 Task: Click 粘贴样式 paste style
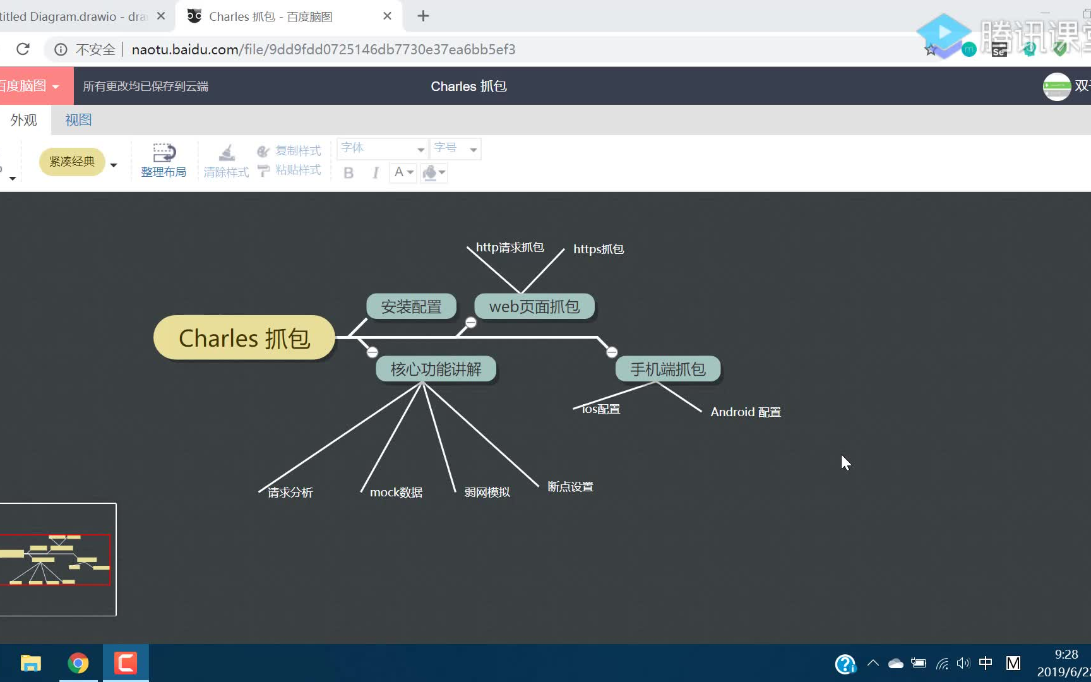(x=289, y=170)
